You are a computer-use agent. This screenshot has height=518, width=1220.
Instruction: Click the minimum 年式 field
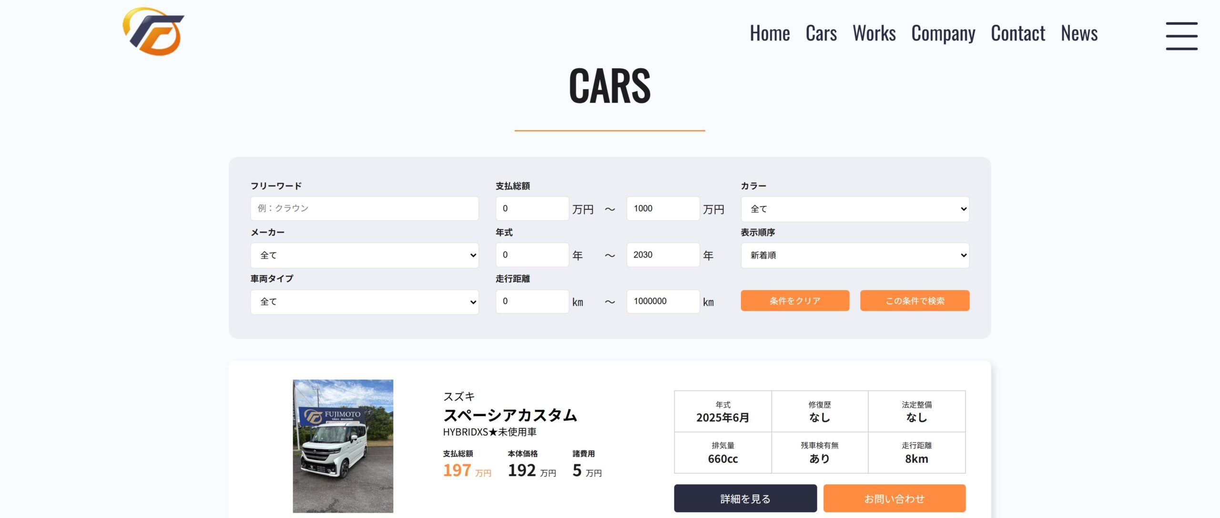click(532, 255)
